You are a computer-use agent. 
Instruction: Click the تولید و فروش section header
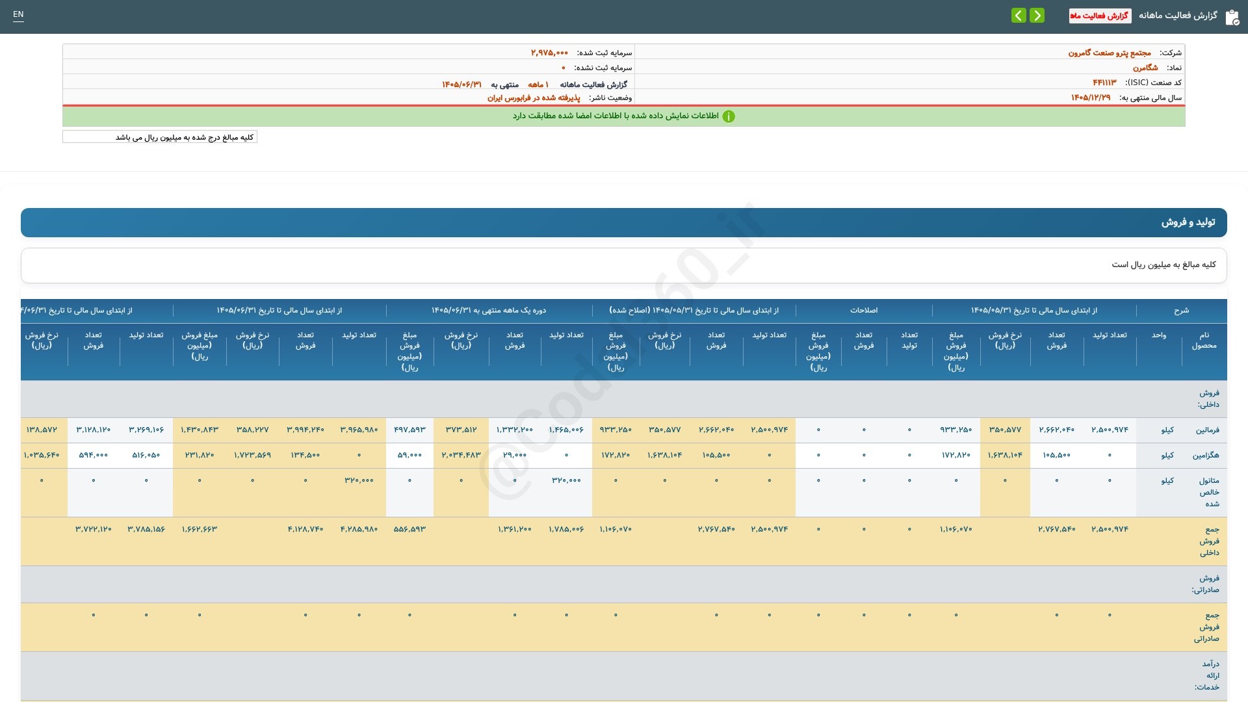[x=624, y=222]
